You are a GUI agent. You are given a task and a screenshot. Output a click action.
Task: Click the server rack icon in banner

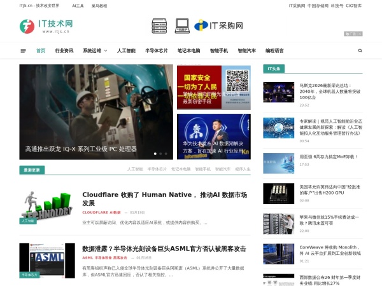(159, 26)
